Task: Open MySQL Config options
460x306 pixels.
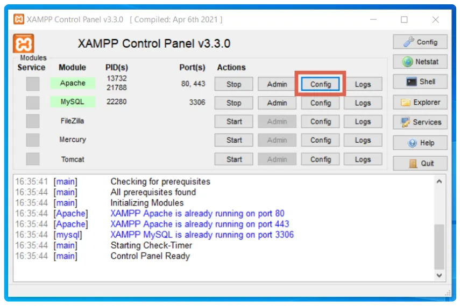Action: tap(320, 103)
